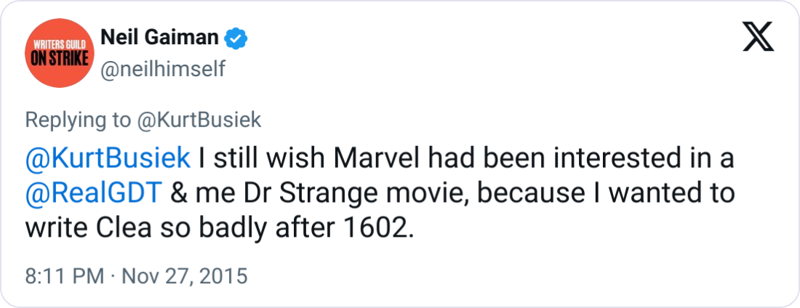800x308 pixels.
Task: Open the Writers Guild On Strike avatar
Action: pyautogui.click(x=59, y=53)
